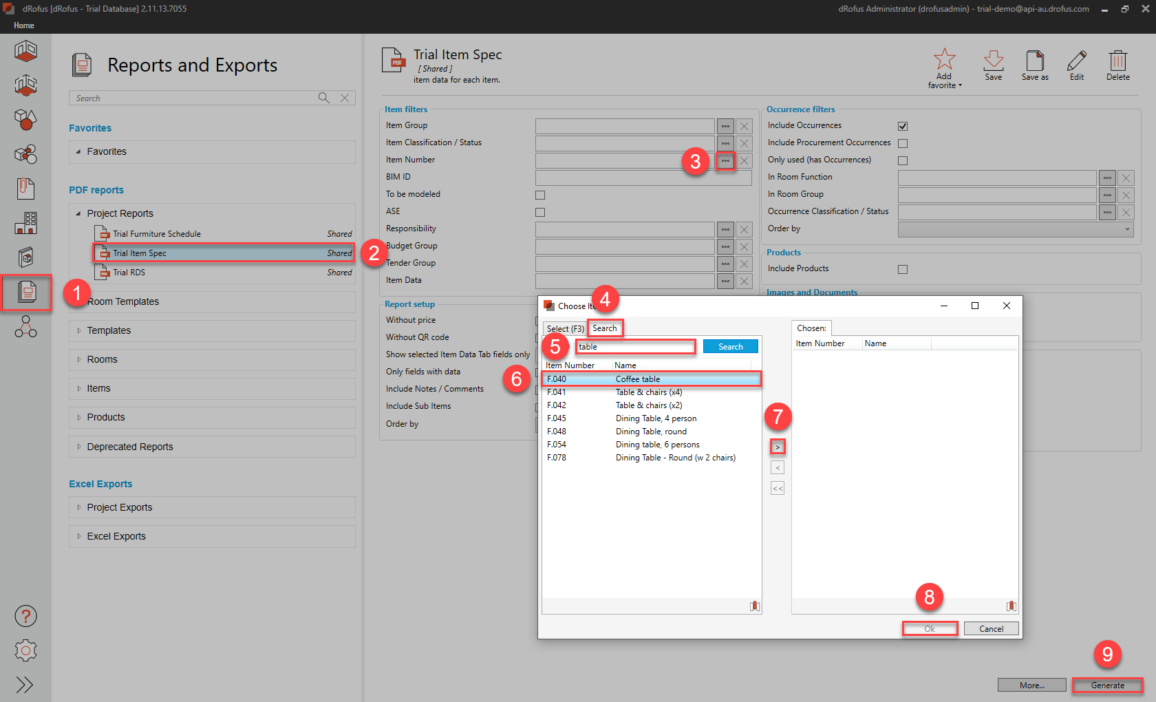Expand the sidebar with the double-arrow icon

(x=25, y=685)
